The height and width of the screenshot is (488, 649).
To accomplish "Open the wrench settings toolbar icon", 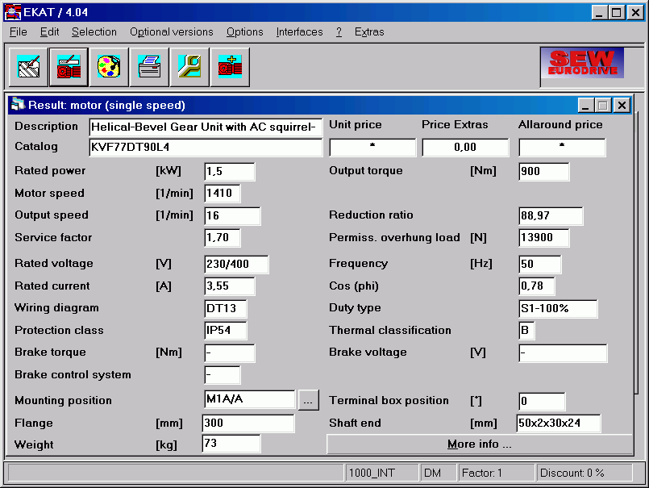I will coord(189,67).
